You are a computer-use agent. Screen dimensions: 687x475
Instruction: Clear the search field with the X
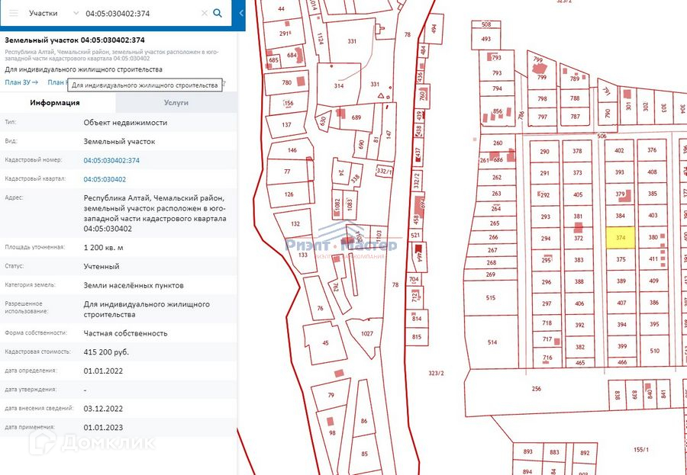pyautogui.click(x=204, y=13)
